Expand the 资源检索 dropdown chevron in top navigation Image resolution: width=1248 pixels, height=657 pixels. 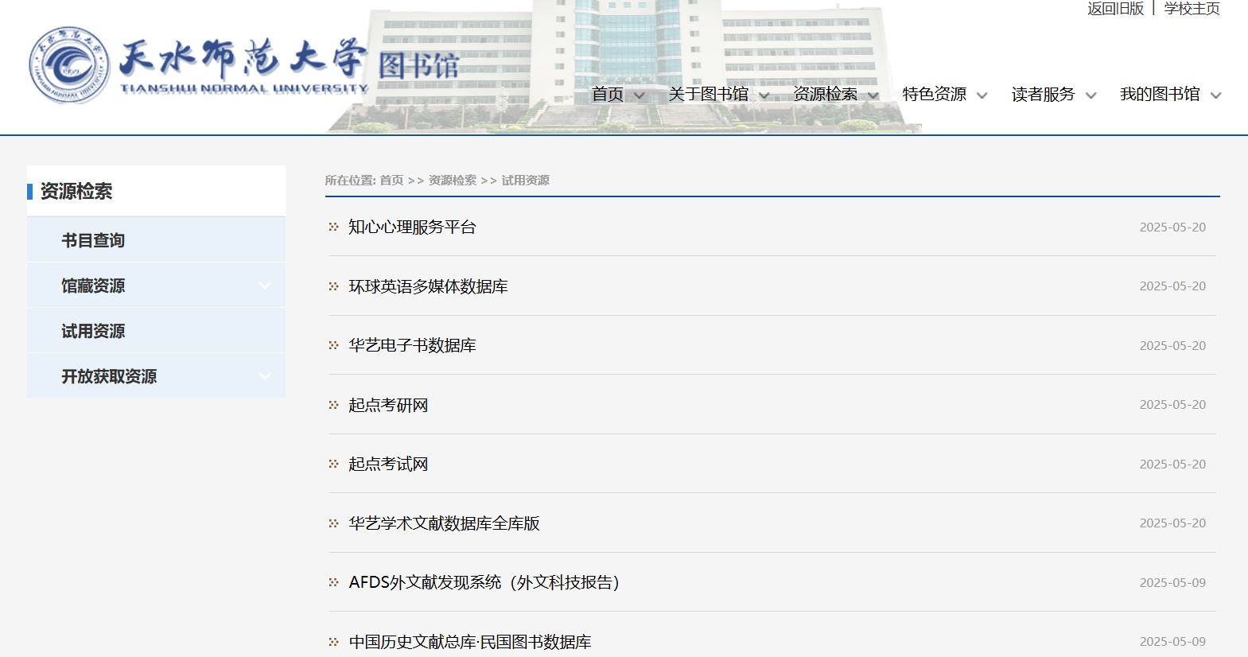(873, 95)
